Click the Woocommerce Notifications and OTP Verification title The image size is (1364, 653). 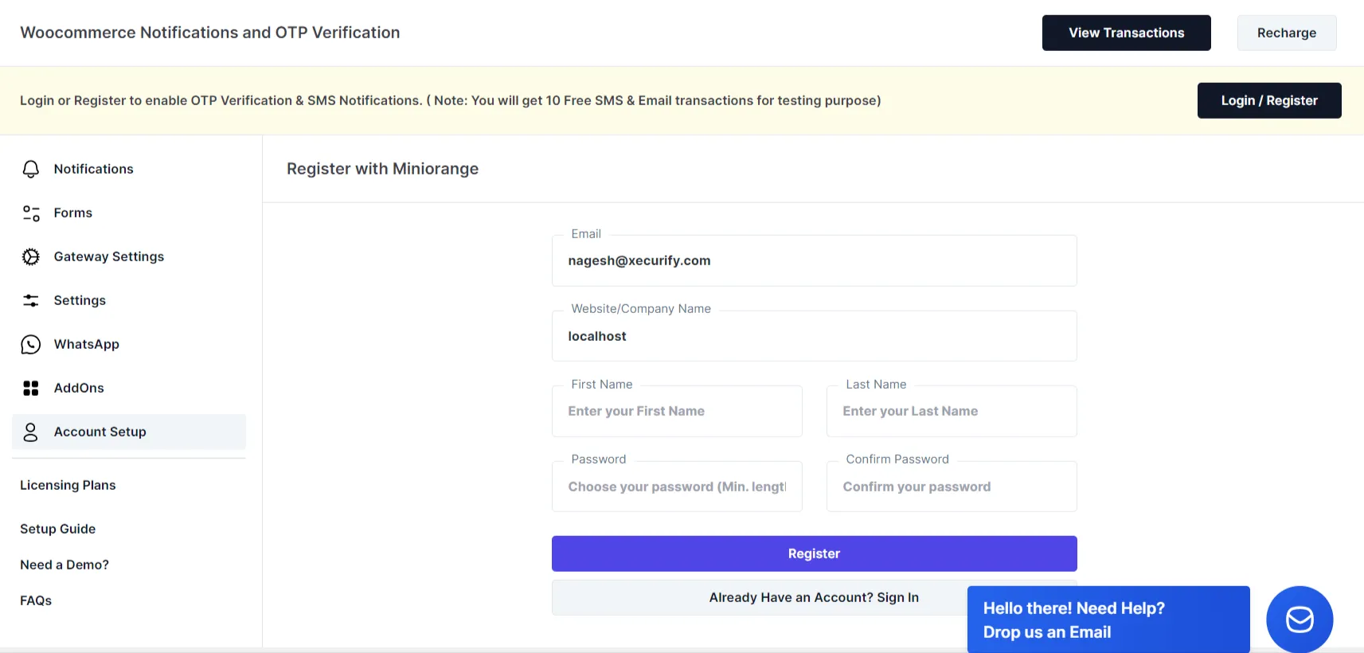(210, 33)
